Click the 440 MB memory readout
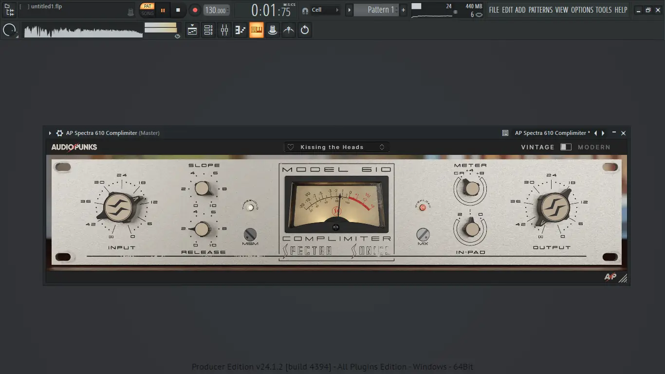The height and width of the screenshot is (374, 665). [474, 6]
